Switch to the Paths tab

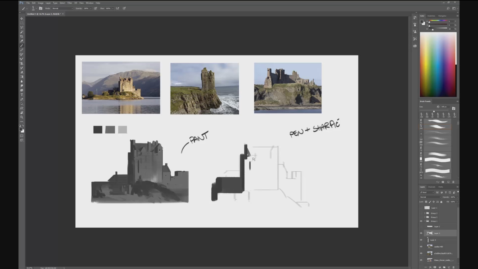click(x=441, y=187)
